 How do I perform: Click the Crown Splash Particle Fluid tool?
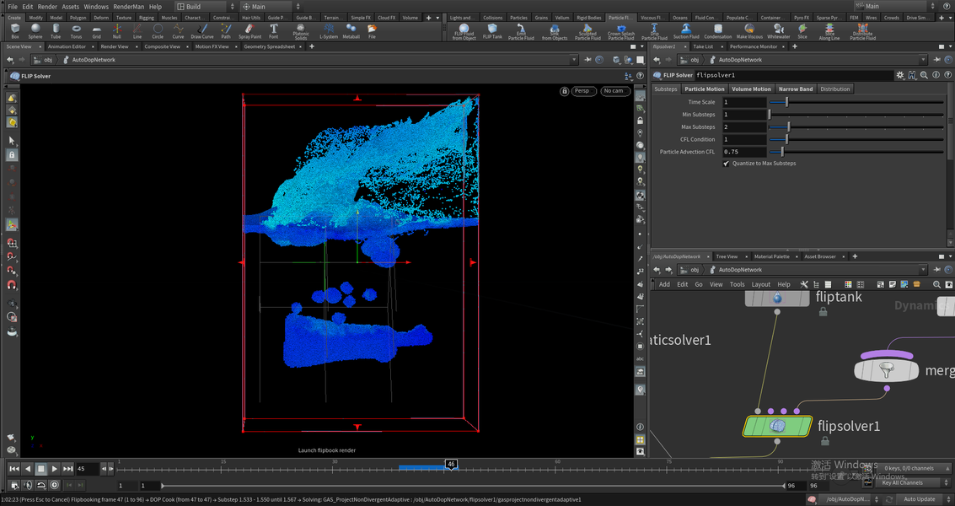click(620, 32)
